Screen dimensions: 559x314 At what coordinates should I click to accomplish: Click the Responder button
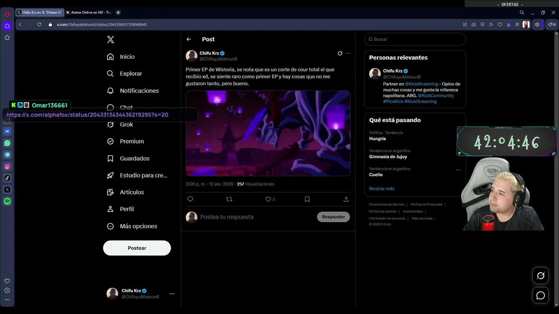(333, 217)
